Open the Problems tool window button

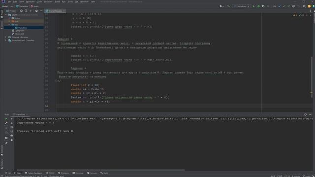click(63, 173)
